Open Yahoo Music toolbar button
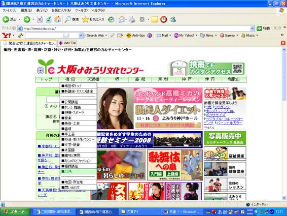287x216 pixels. point(248,36)
